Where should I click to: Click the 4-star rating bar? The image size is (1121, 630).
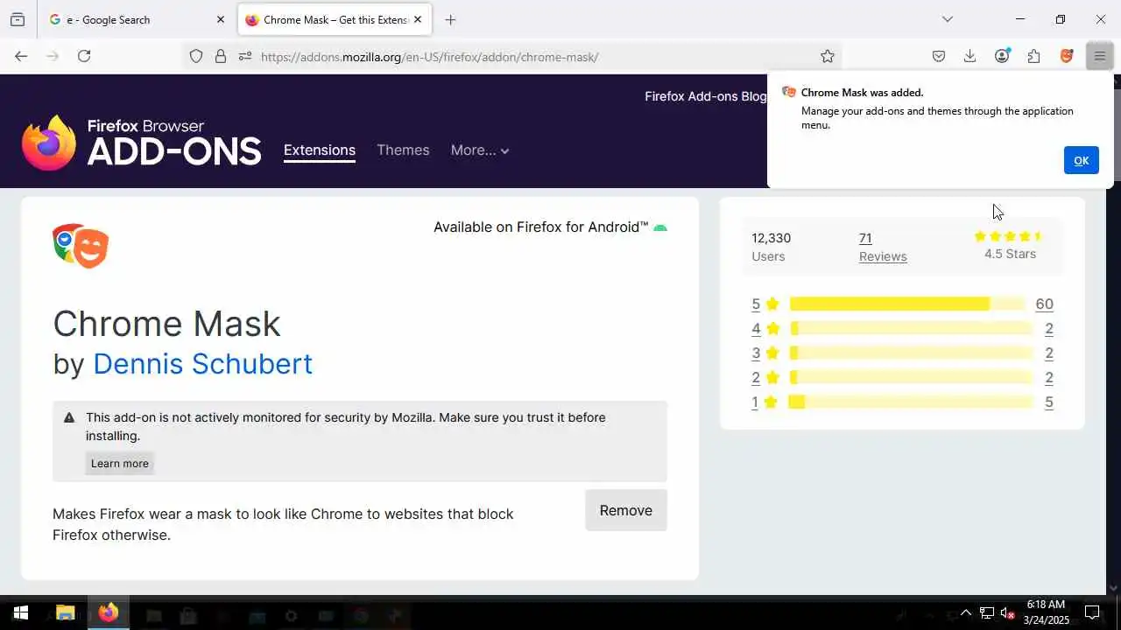(911, 329)
